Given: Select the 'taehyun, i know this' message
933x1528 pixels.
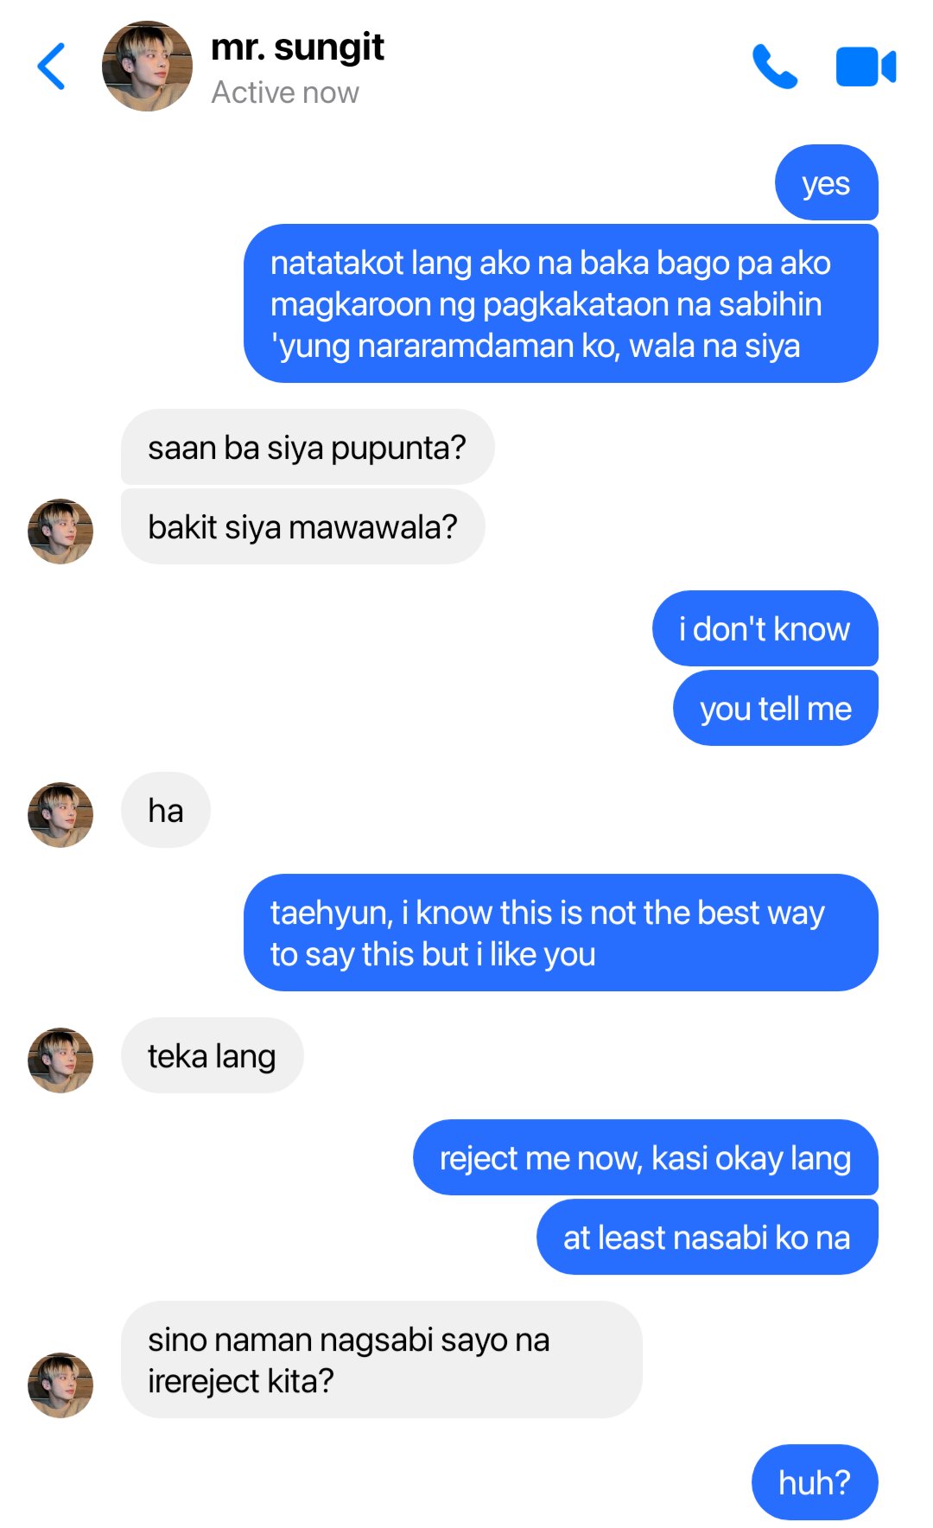Looking at the screenshot, I should click(x=561, y=933).
